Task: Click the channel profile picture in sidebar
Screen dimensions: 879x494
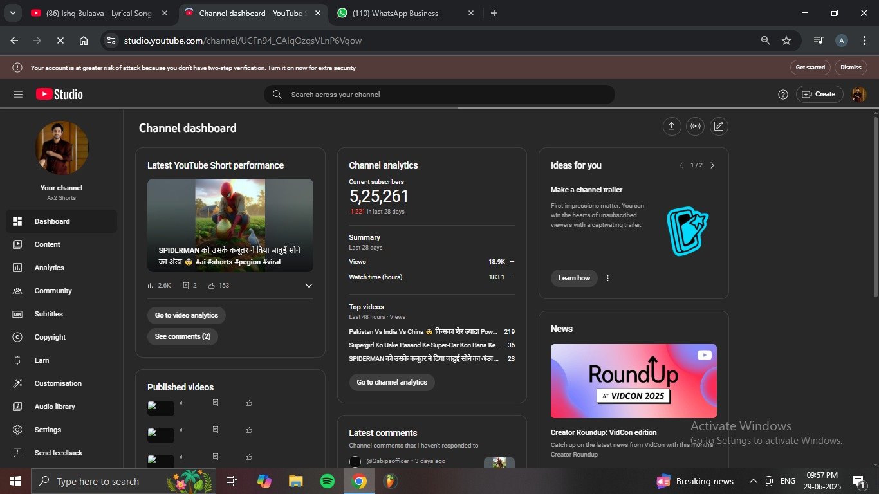Action: tap(62, 148)
